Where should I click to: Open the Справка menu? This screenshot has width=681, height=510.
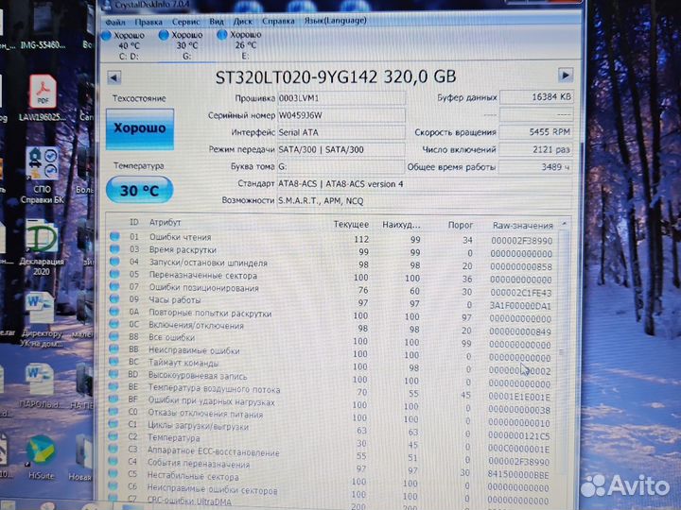[278, 21]
